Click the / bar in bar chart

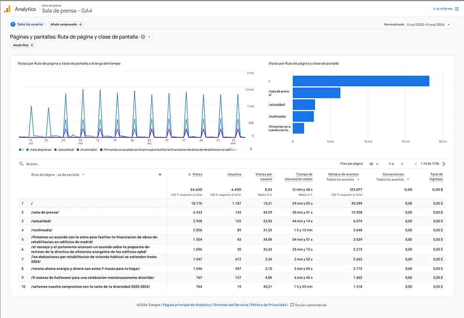(361, 81)
